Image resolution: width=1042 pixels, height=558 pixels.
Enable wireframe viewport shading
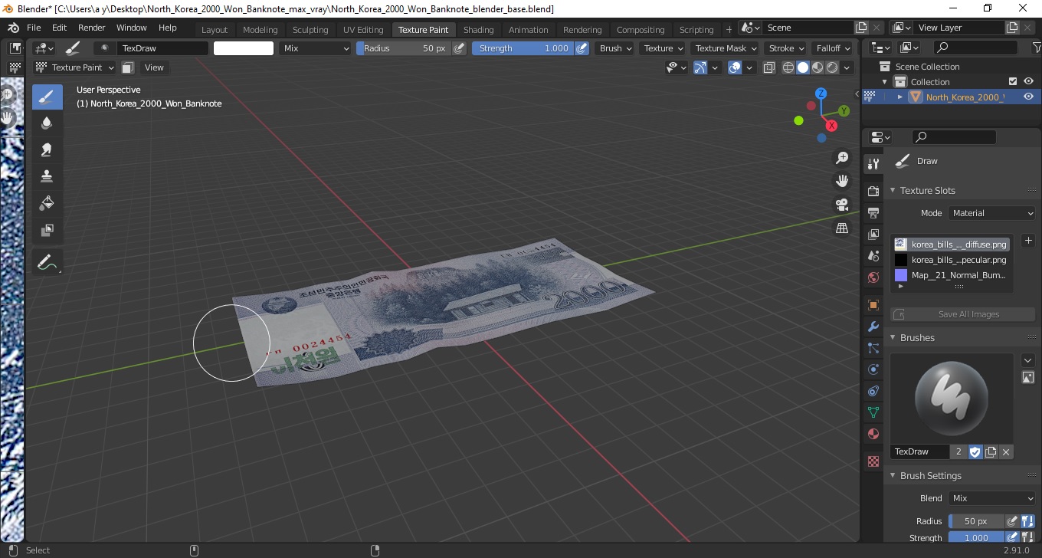(x=788, y=67)
